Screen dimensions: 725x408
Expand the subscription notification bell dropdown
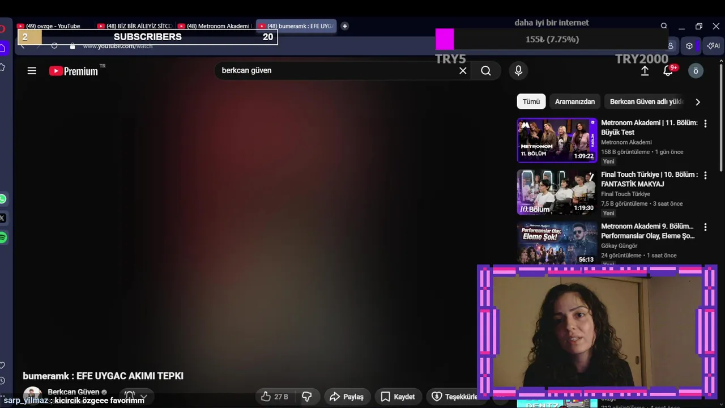[x=135, y=396]
